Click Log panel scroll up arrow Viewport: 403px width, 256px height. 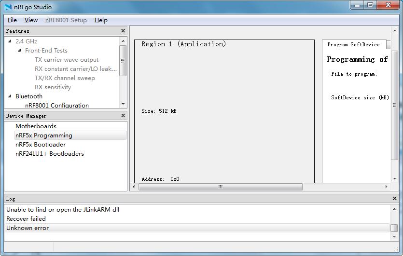pos(394,209)
